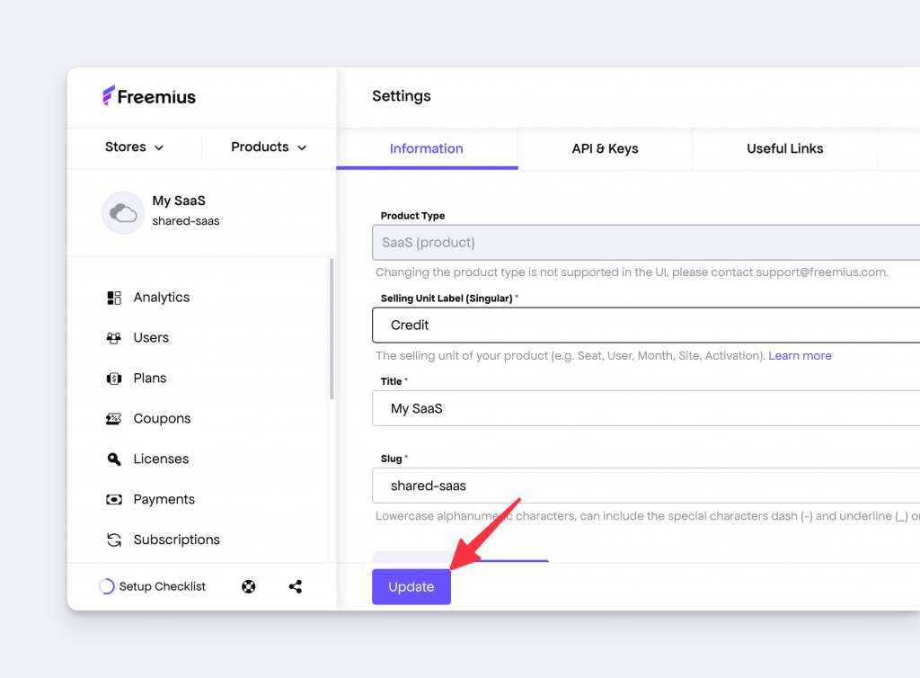Open the Useful Links tab
Screen dimensions: 920x678
(784, 148)
